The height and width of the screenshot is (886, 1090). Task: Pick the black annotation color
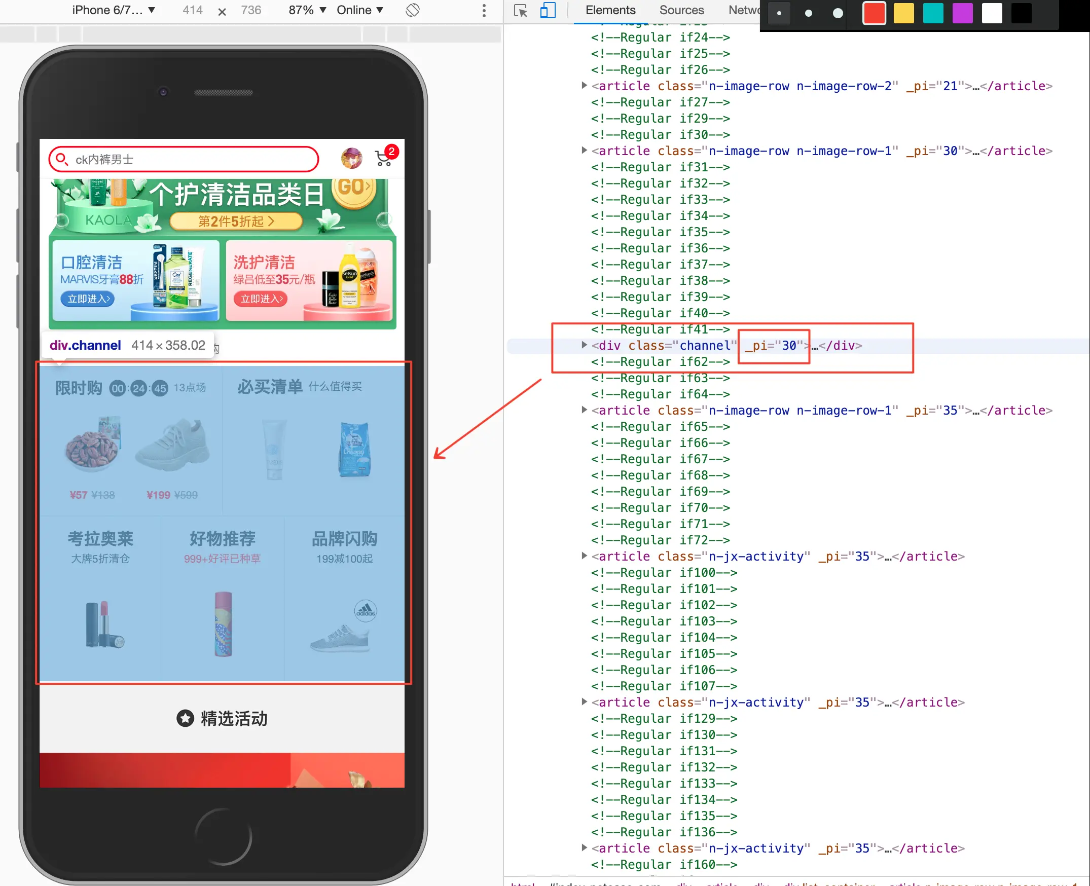[1022, 13]
